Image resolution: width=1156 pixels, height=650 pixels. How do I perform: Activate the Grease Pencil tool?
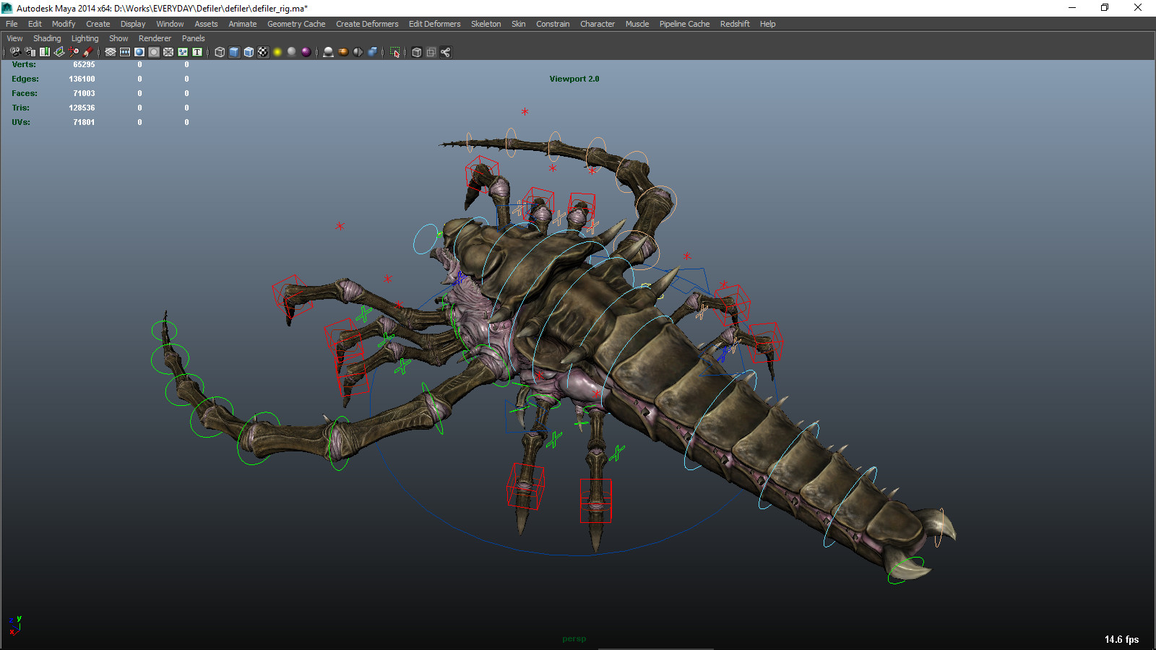coord(89,51)
